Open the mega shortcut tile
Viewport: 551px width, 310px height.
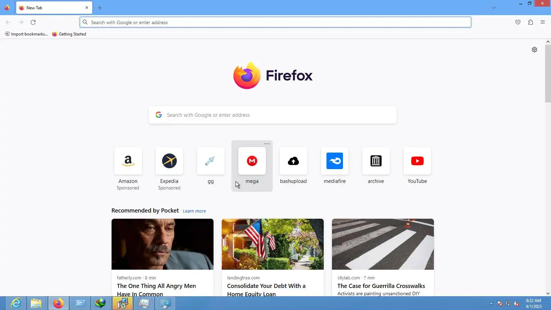(x=252, y=161)
